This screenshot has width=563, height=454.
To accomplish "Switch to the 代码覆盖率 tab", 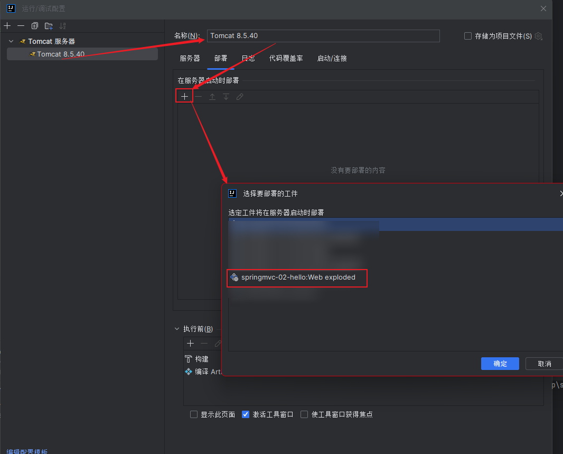I will (286, 58).
